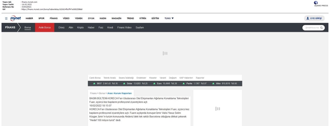The width and height of the screenshot is (335, 126).
Task: Open the Varant link
Action: click(x=163, y=78)
